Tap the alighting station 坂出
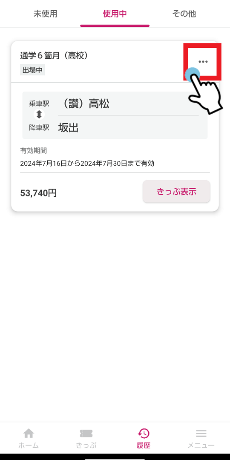The image size is (230, 460). coord(68,128)
